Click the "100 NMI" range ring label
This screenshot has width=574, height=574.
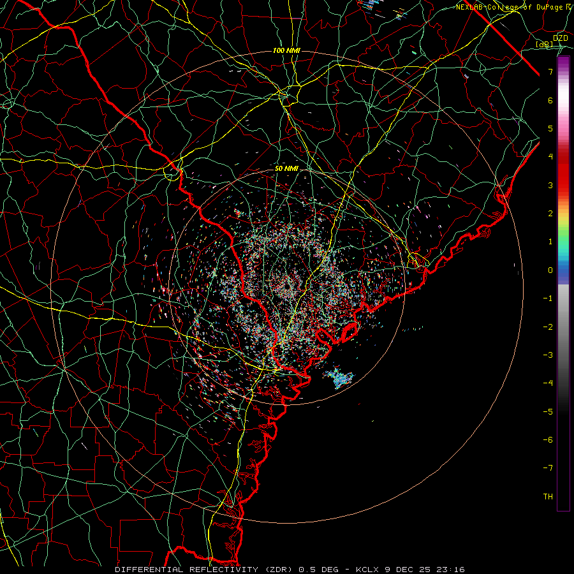click(x=286, y=50)
